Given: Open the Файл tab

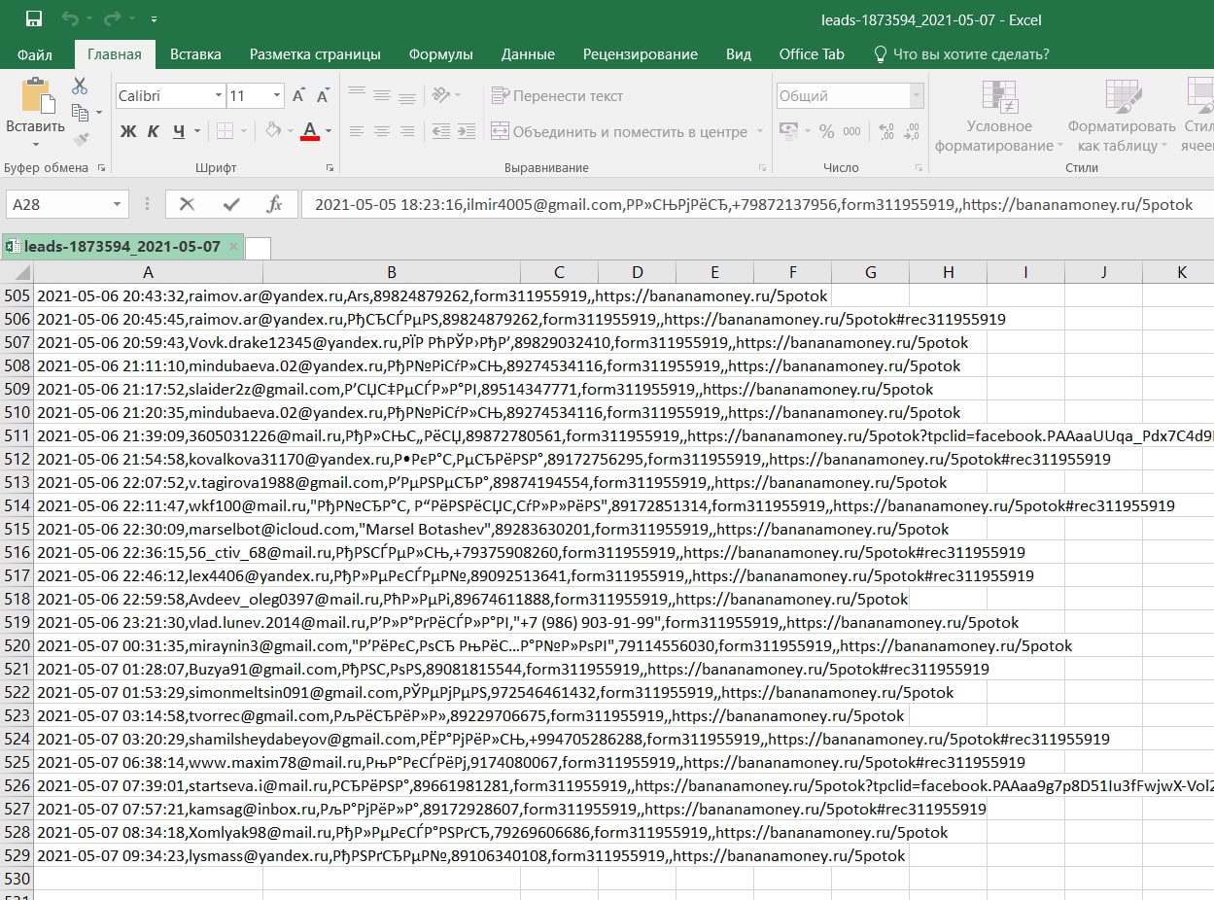Looking at the screenshot, I should [35, 54].
